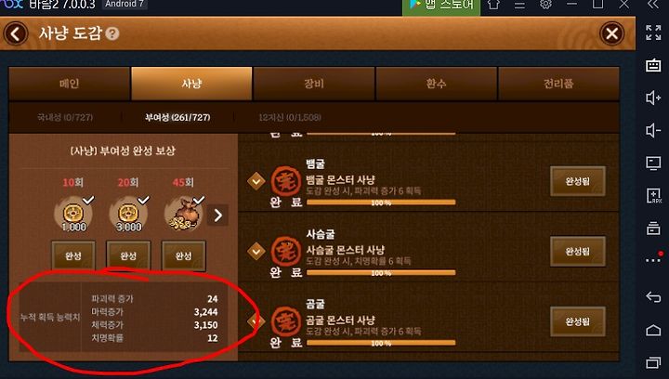Switch to the 환수 tab
This screenshot has height=379, width=669.
pyautogui.click(x=436, y=84)
